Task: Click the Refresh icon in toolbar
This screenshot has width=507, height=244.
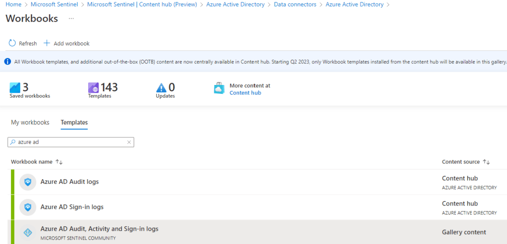Action: pyautogui.click(x=12, y=43)
